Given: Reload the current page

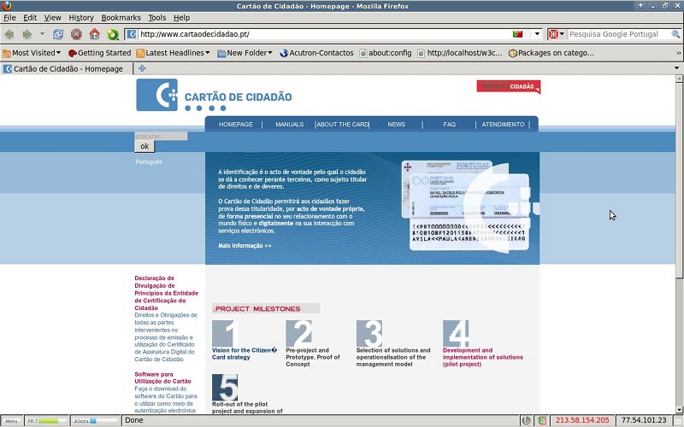Looking at the screenshot, I should tap(58, 34).
